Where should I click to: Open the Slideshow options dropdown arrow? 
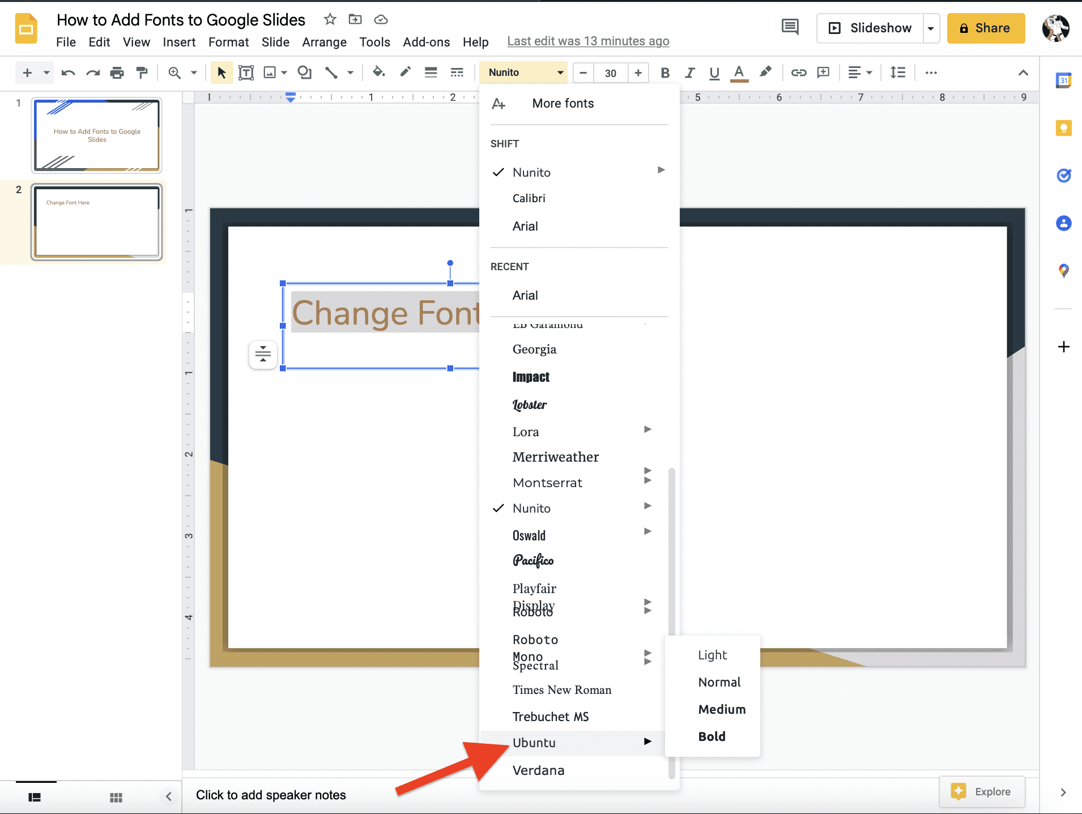tap(931, 28)
